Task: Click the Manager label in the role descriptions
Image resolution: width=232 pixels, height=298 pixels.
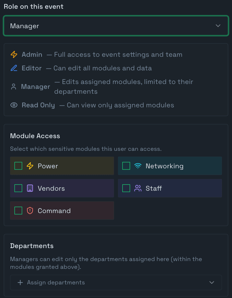Action: pyautogui.click(x=36, y=87)
